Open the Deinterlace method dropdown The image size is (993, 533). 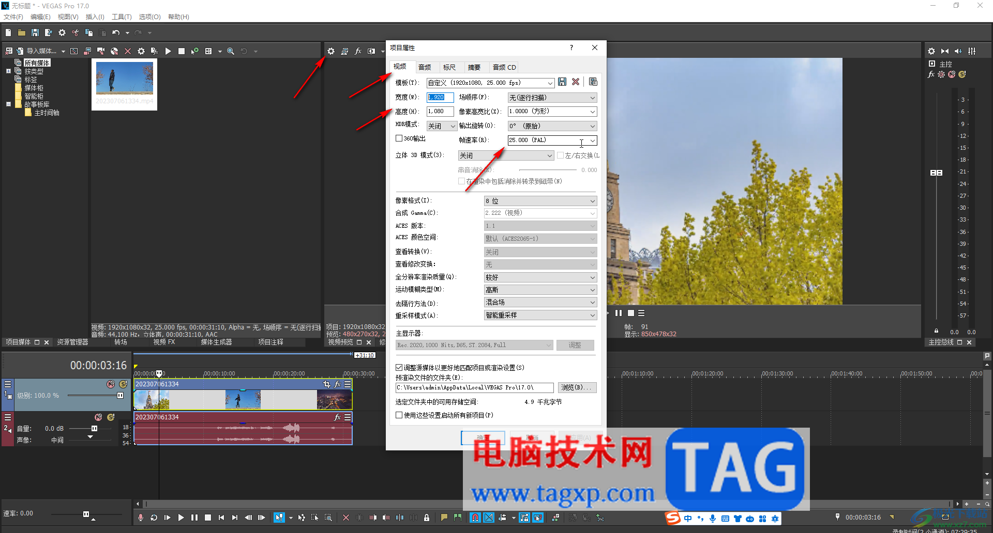point(540,303)
